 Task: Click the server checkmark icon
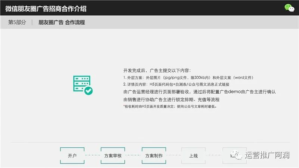click(x=83, y=85)
